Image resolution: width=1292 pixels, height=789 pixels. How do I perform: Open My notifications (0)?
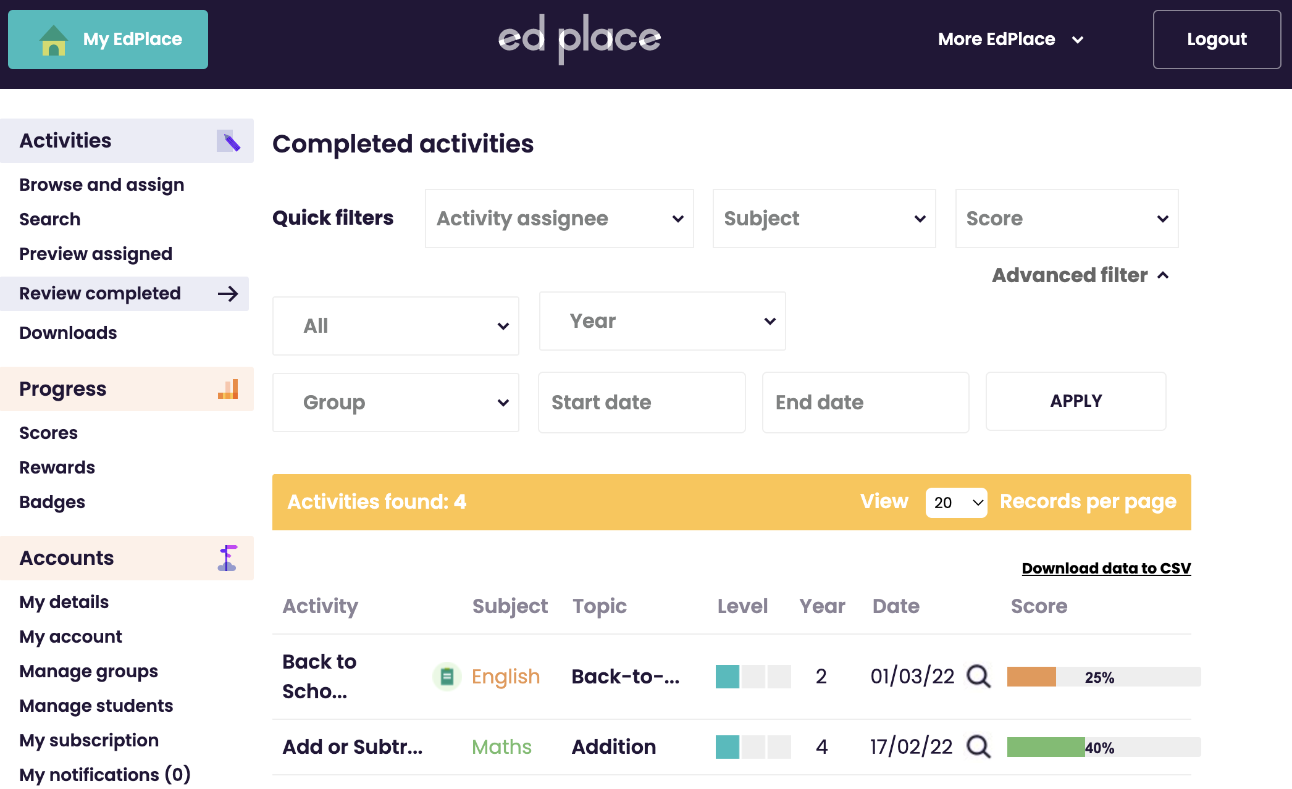(x=105, y=775)
